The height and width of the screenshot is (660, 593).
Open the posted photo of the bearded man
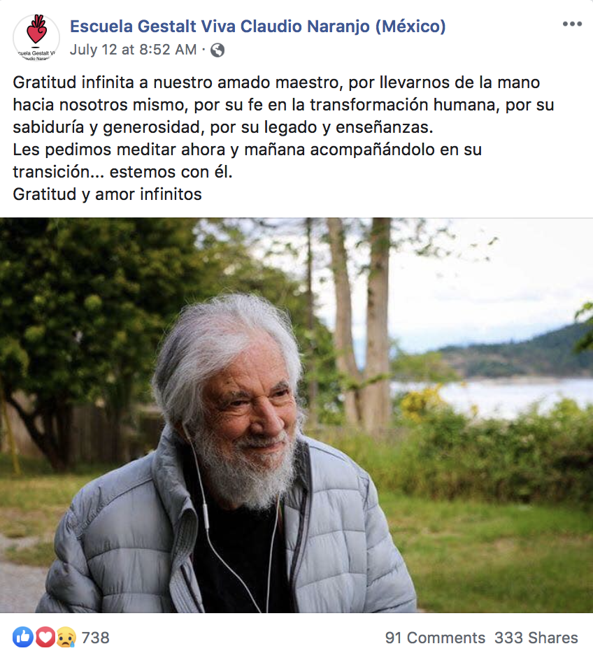pos(296,415)
